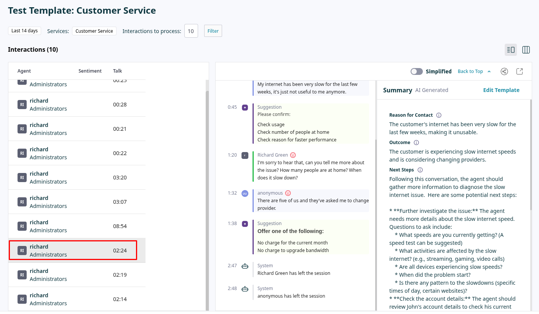
Task: Click the interactions list vertical scrollbar
Action: pos(207,190)
